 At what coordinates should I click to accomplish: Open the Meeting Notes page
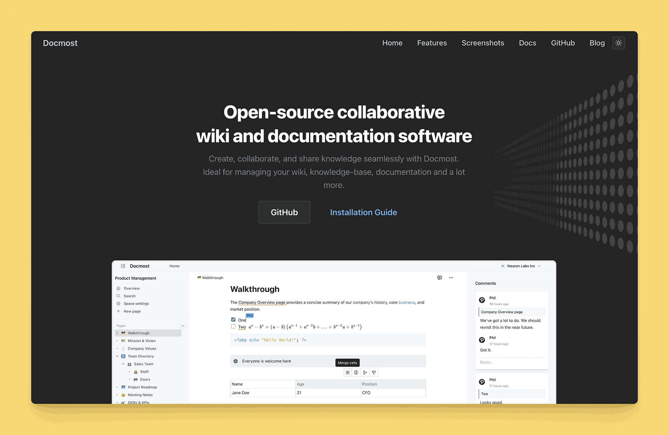(140, 395)
